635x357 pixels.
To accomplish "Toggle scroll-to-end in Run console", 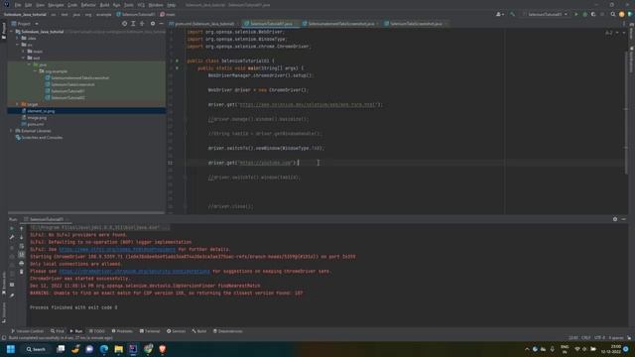I will coord(22,255).
